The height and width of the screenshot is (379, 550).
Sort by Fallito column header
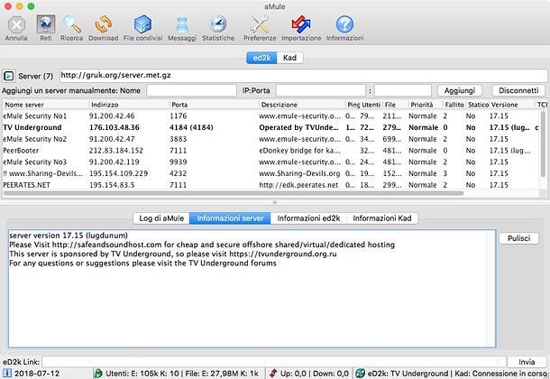coord(454,105)
